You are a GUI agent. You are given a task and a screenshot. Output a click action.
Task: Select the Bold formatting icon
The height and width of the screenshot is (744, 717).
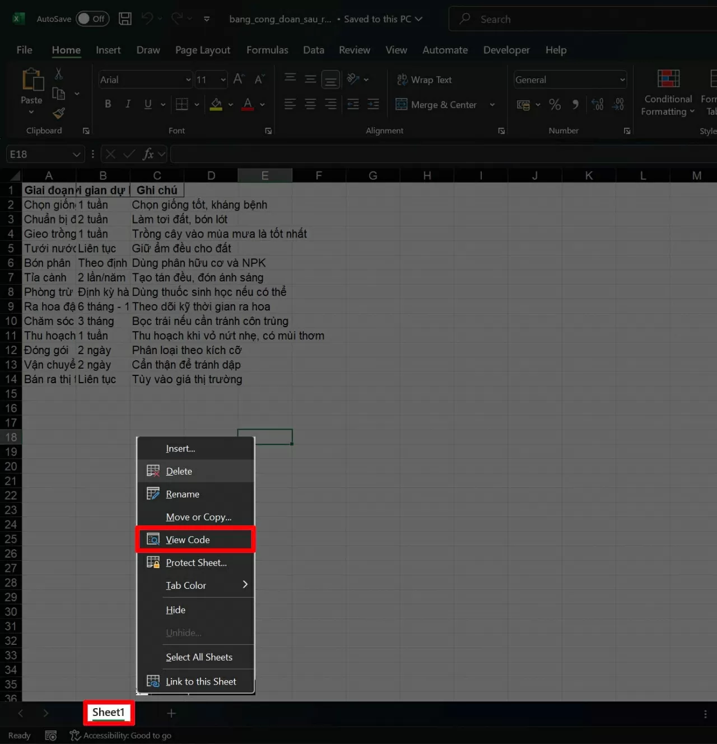click(x=108, y=104)
